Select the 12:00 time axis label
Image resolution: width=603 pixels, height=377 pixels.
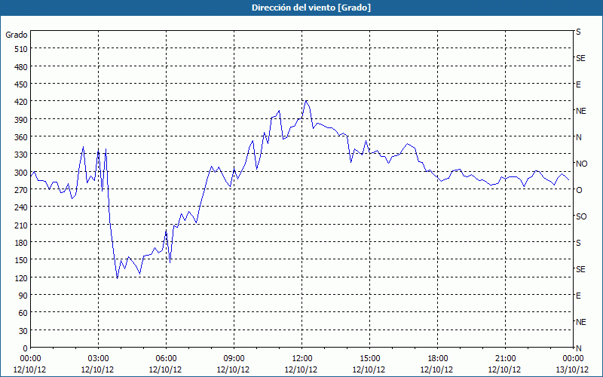[302, 359]
